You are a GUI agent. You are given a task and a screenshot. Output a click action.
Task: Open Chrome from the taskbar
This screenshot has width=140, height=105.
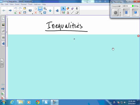(38, 102)
